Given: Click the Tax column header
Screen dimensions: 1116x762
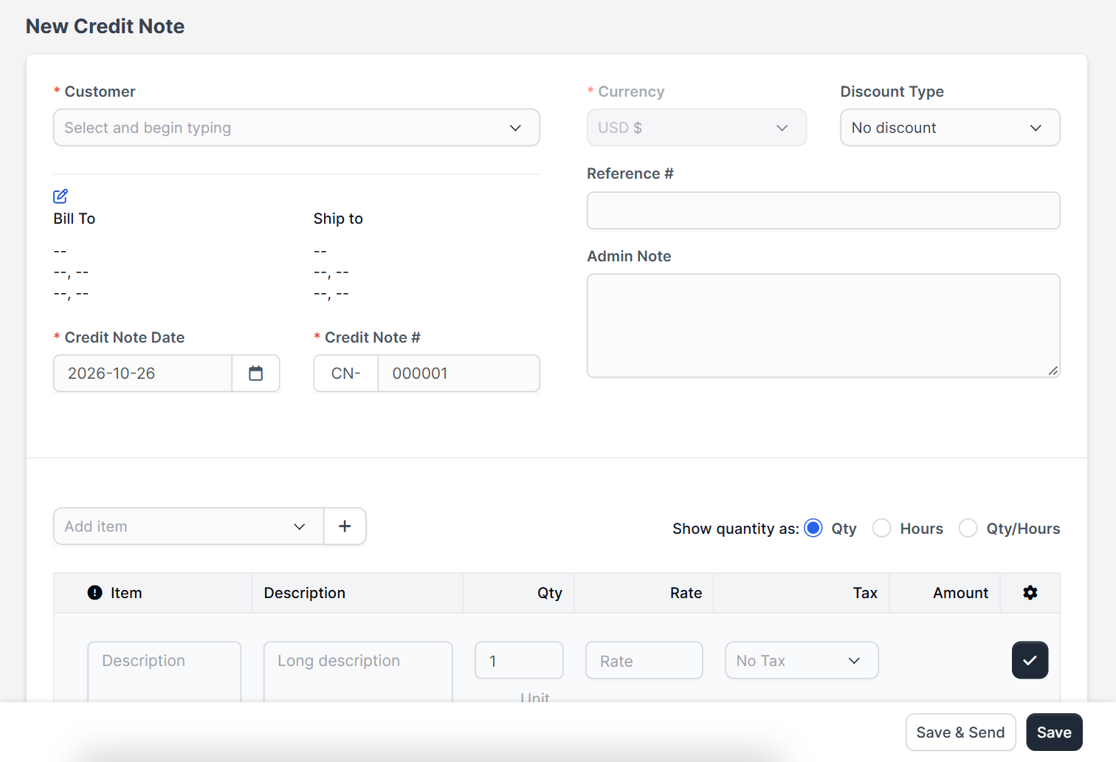Looking at the screenshot, I should coord(865,593).
